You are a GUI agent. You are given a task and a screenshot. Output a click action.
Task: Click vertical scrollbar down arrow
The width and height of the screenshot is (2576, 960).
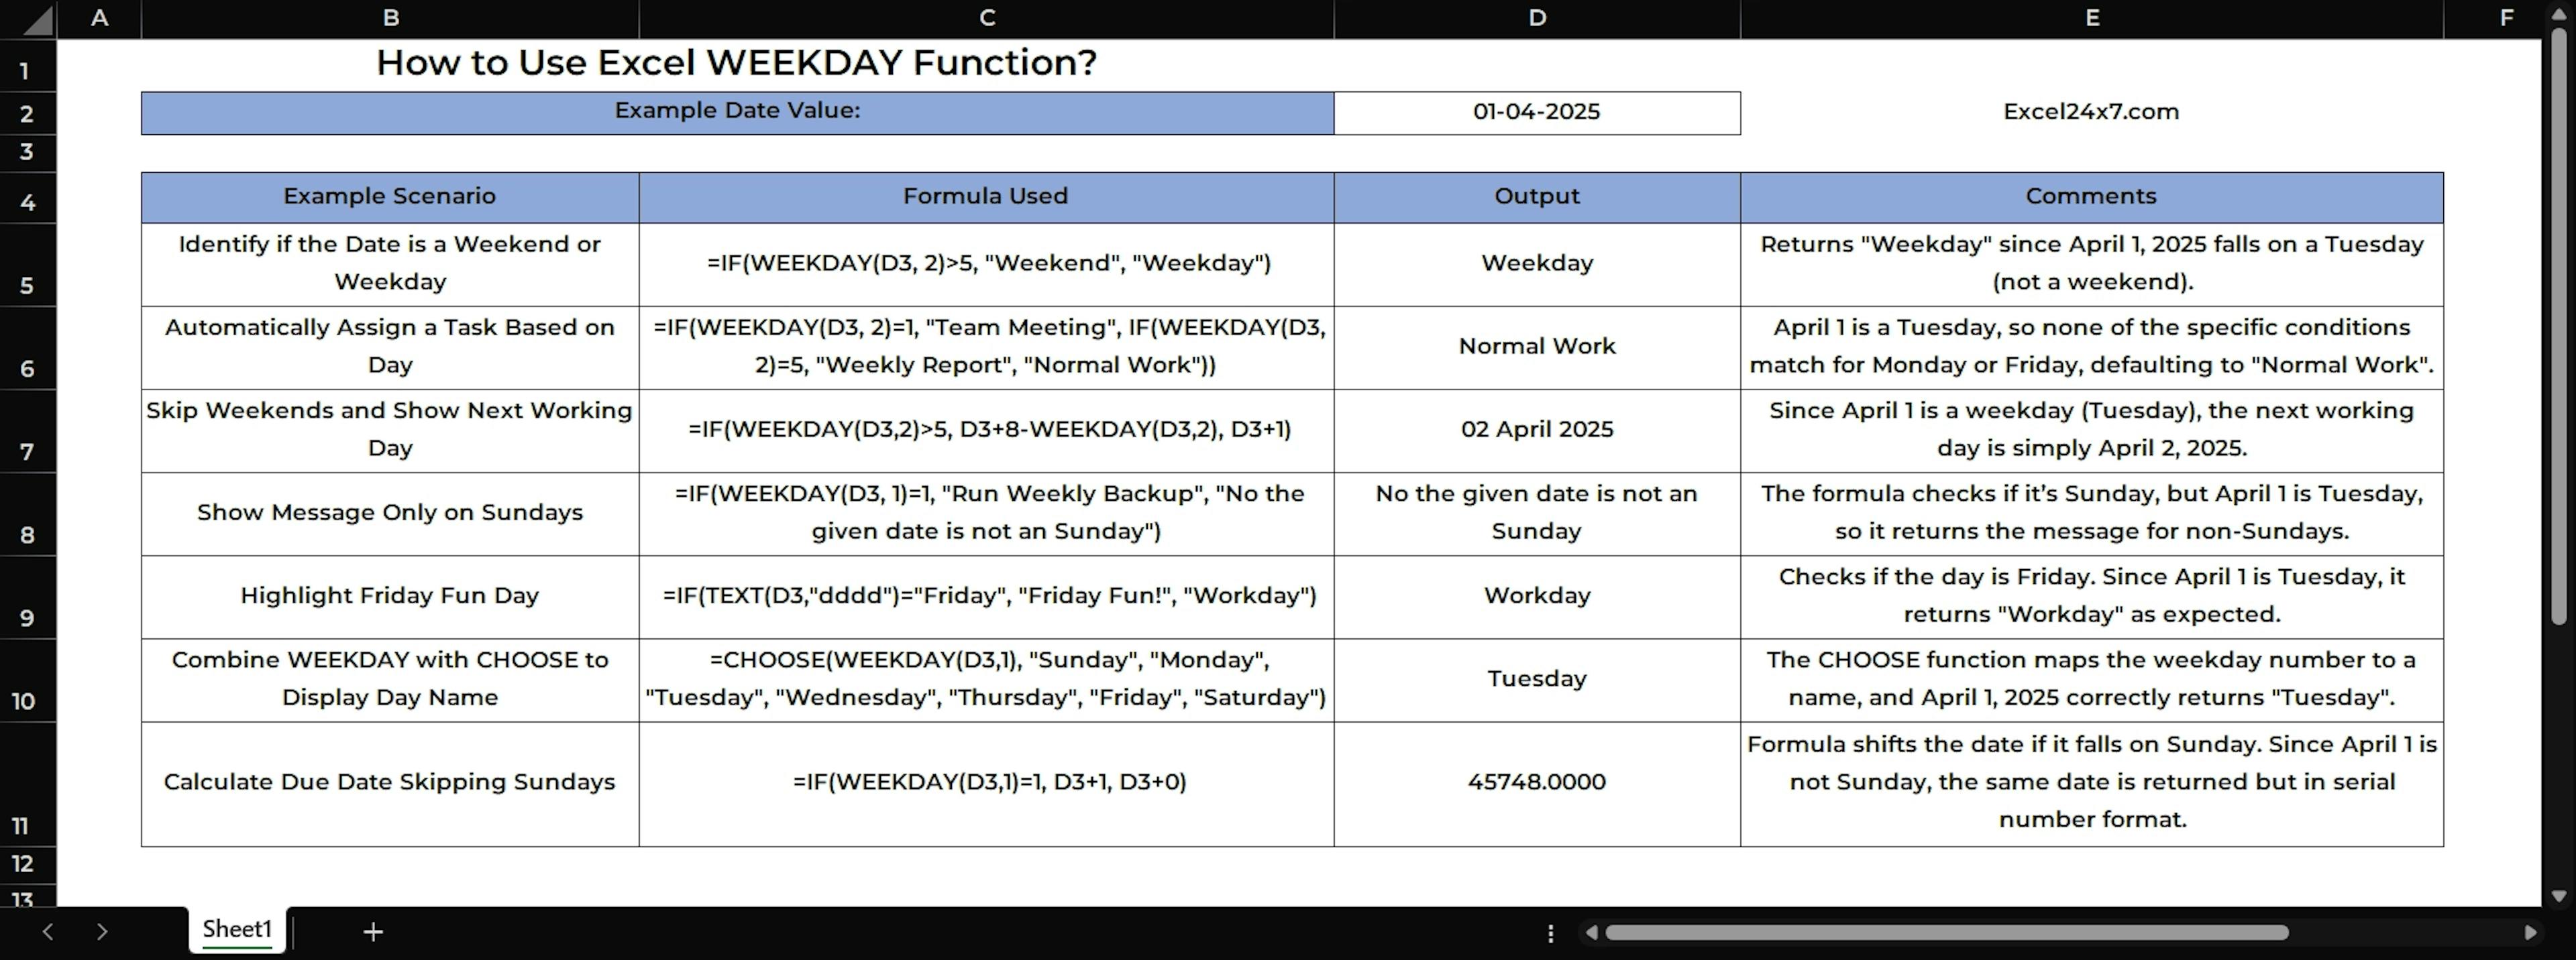click(2559, 895)
